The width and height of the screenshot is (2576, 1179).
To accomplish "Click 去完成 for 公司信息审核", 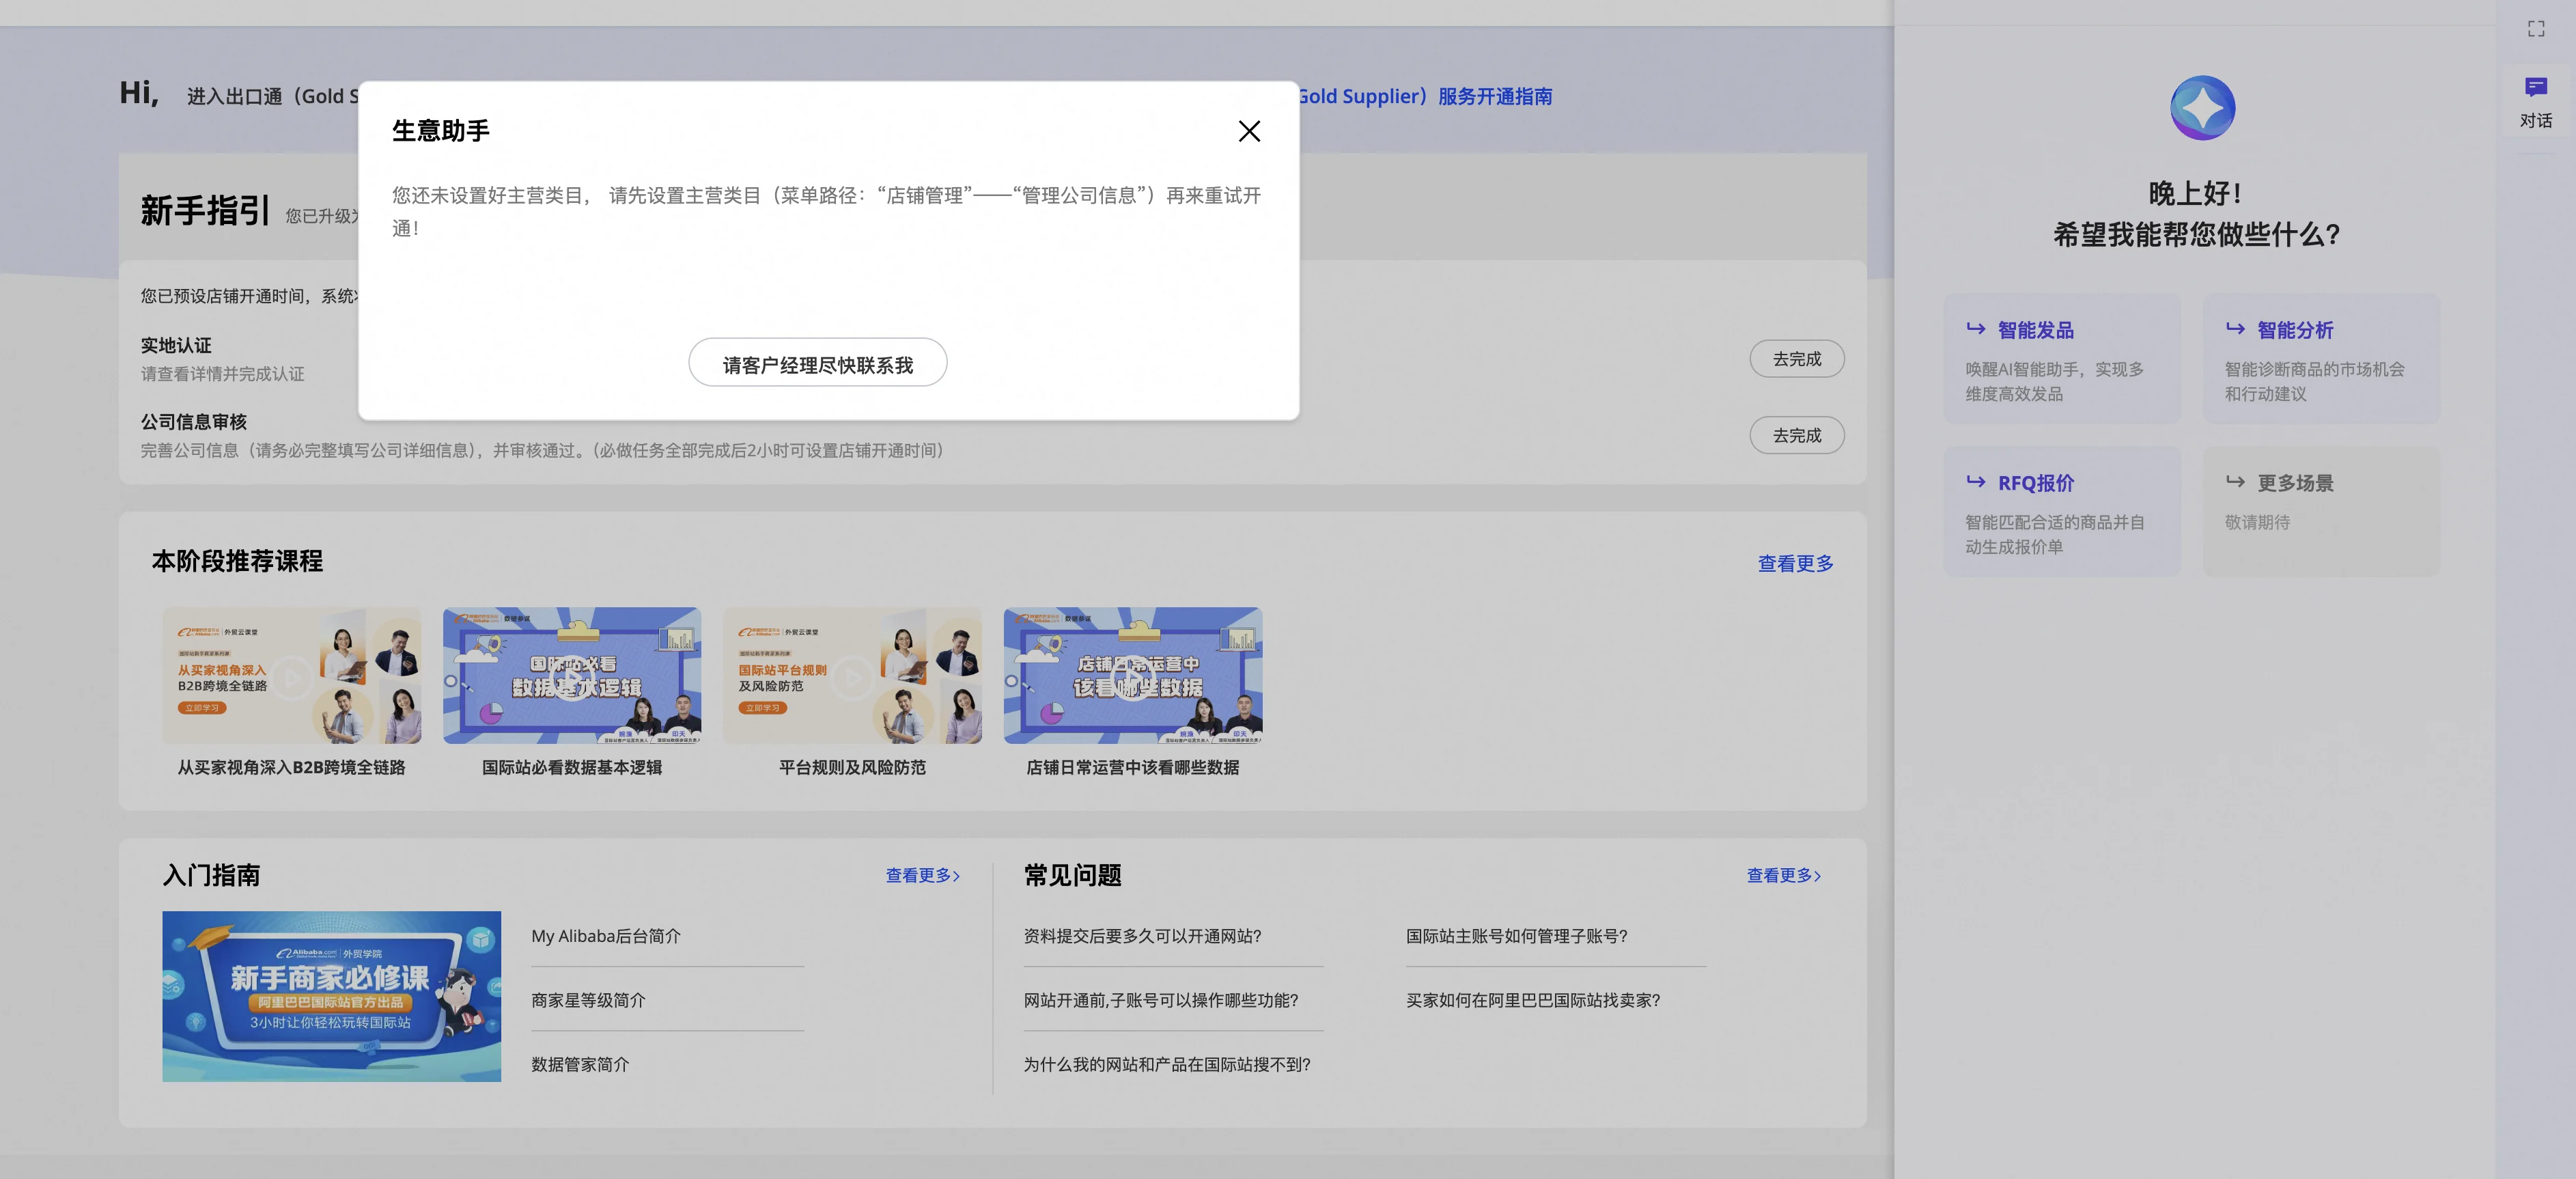I will pos(1796,435).
